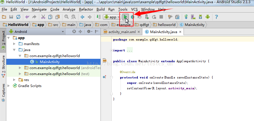Click HelloWorld breadcrumb in navigation bar

[x=16, y=25]
